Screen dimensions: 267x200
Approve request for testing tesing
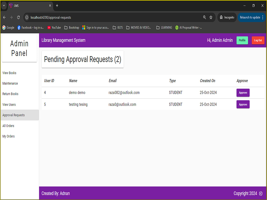(x=243, y=105)
